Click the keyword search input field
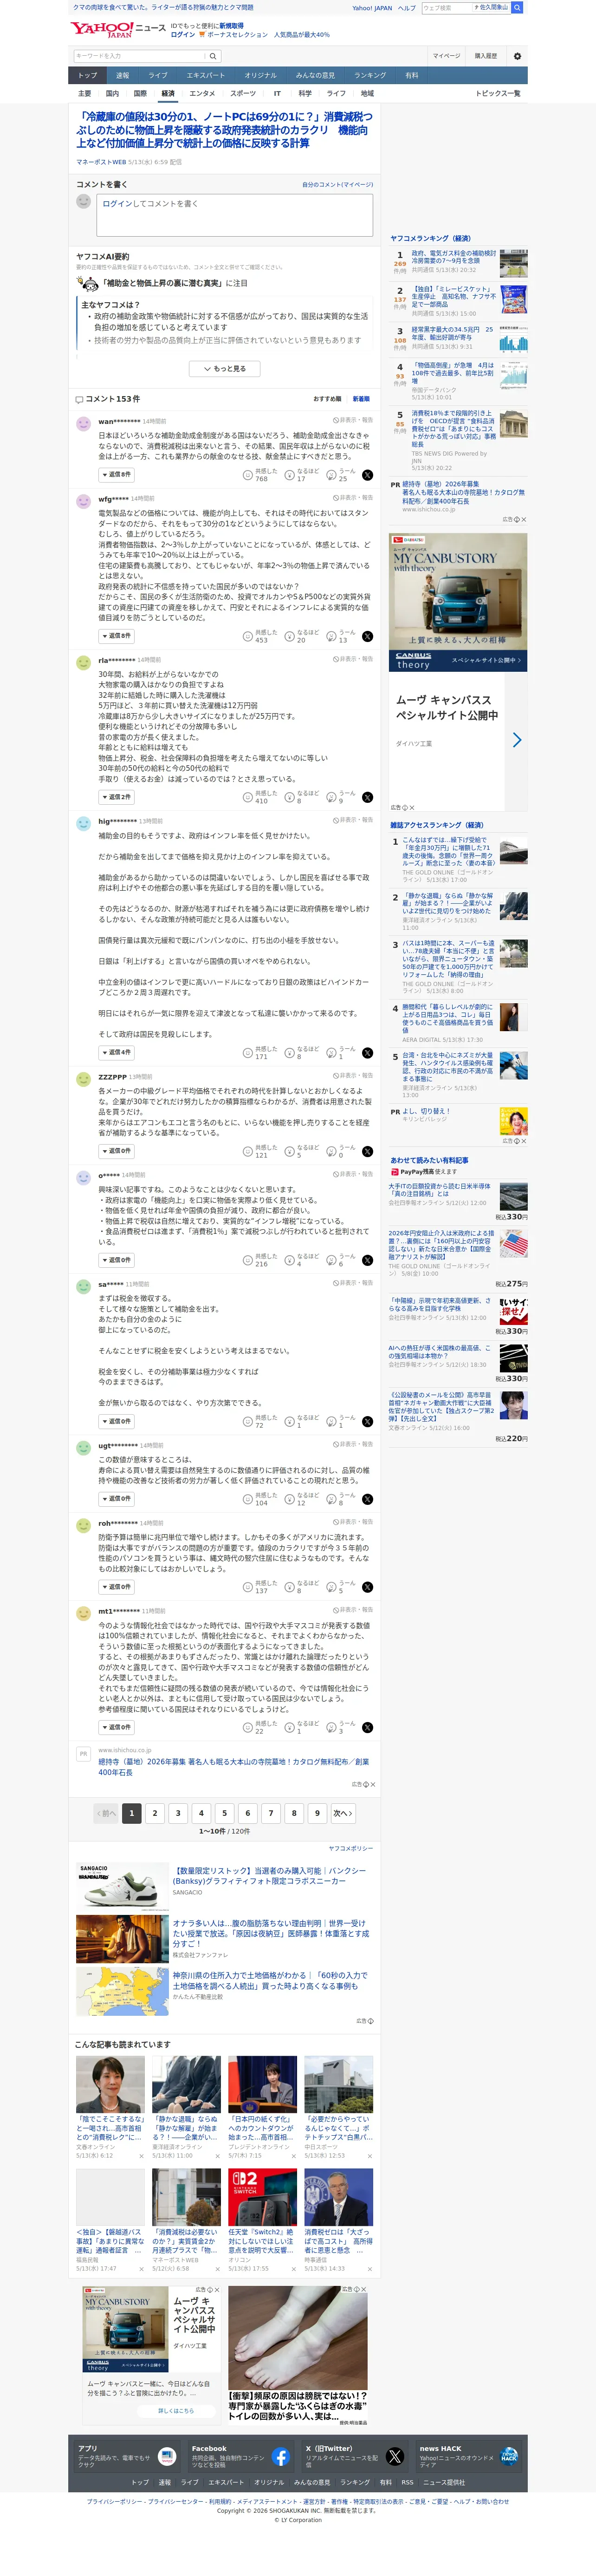Screen dimensions: 596x2576 138,56
